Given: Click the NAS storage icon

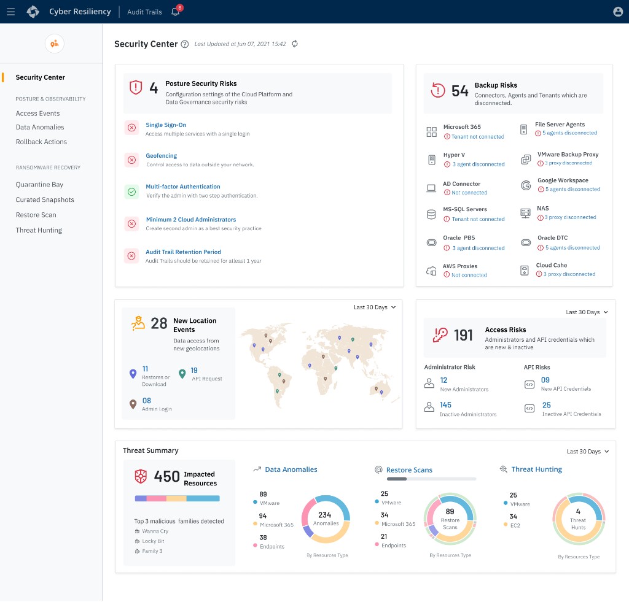Looking at the screenshot, I should point(525,213).
